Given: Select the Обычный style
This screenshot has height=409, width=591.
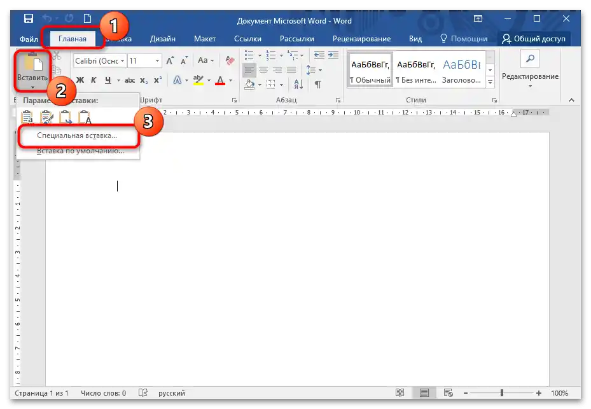Looking at the screenshot, I should pos(370,70).
